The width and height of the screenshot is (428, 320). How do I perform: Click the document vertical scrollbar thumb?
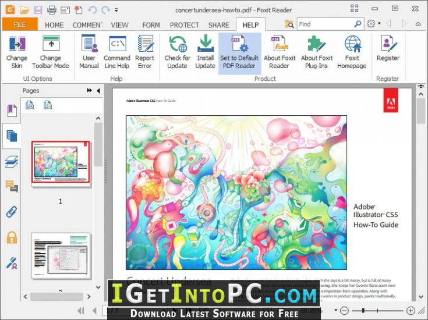pyautogui.click(x=421, y=111)
